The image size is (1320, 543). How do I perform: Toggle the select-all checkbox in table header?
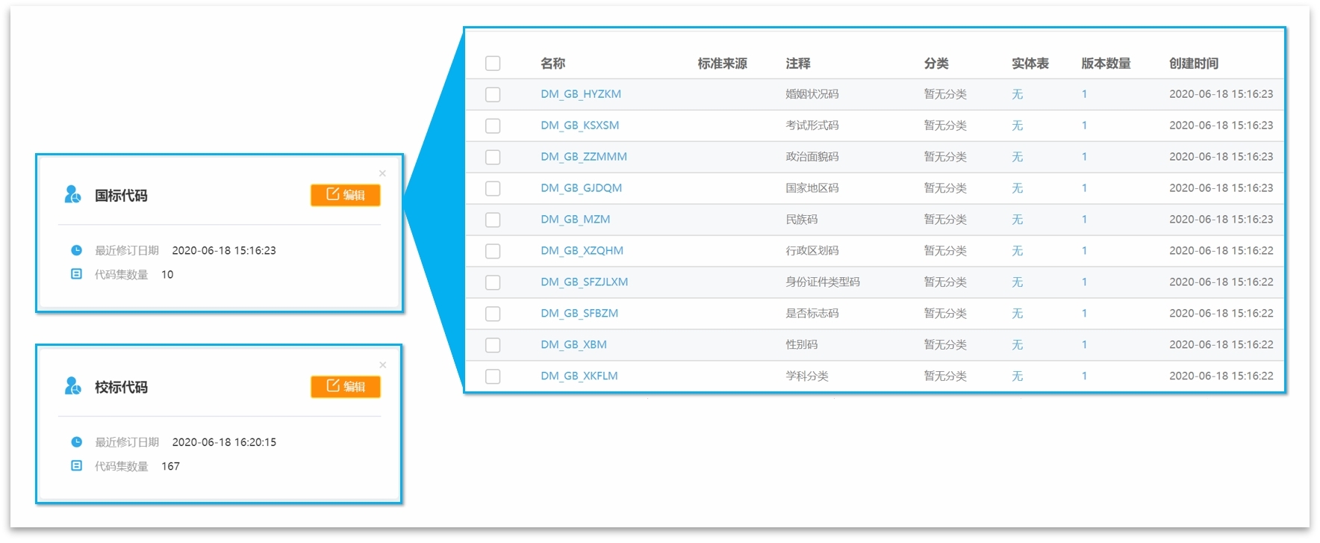(x=493, y=63)
